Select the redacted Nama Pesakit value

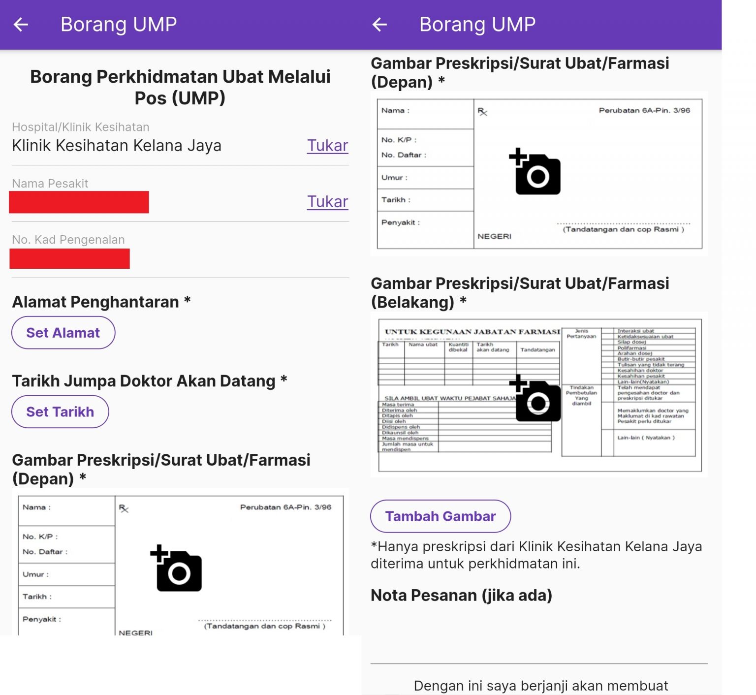(79, 202)
